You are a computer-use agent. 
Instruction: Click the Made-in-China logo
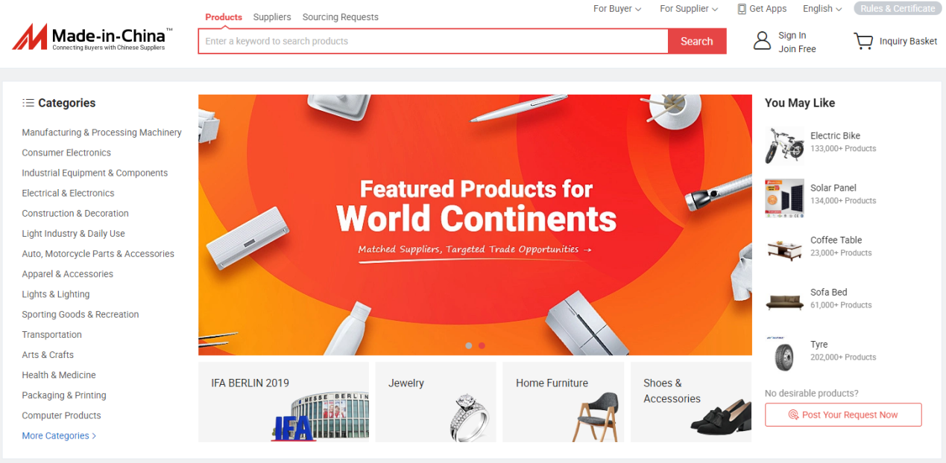92,37
